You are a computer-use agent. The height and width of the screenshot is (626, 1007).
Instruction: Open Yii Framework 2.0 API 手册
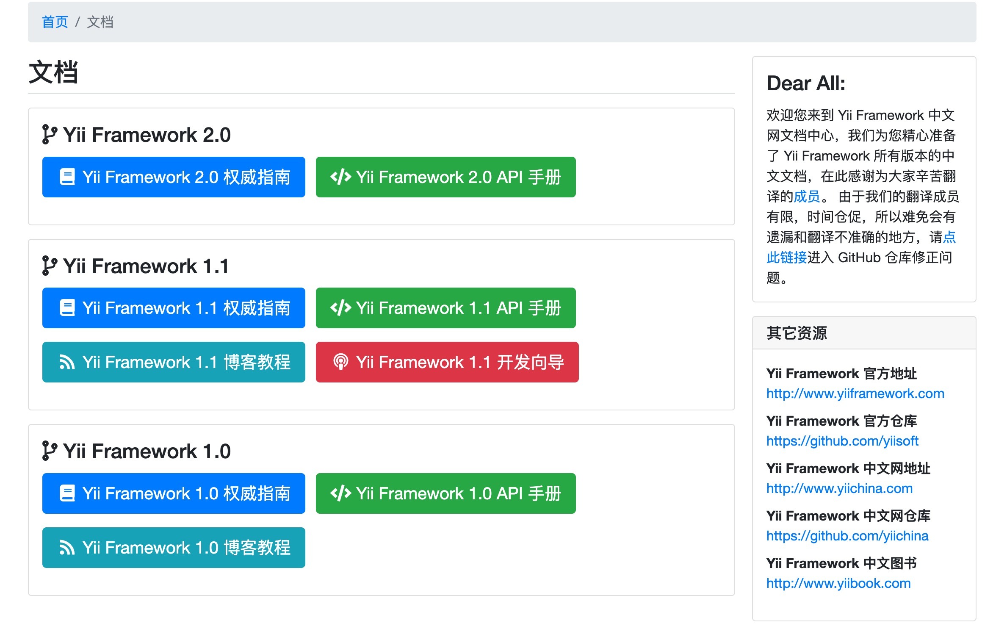click(445, 177)
